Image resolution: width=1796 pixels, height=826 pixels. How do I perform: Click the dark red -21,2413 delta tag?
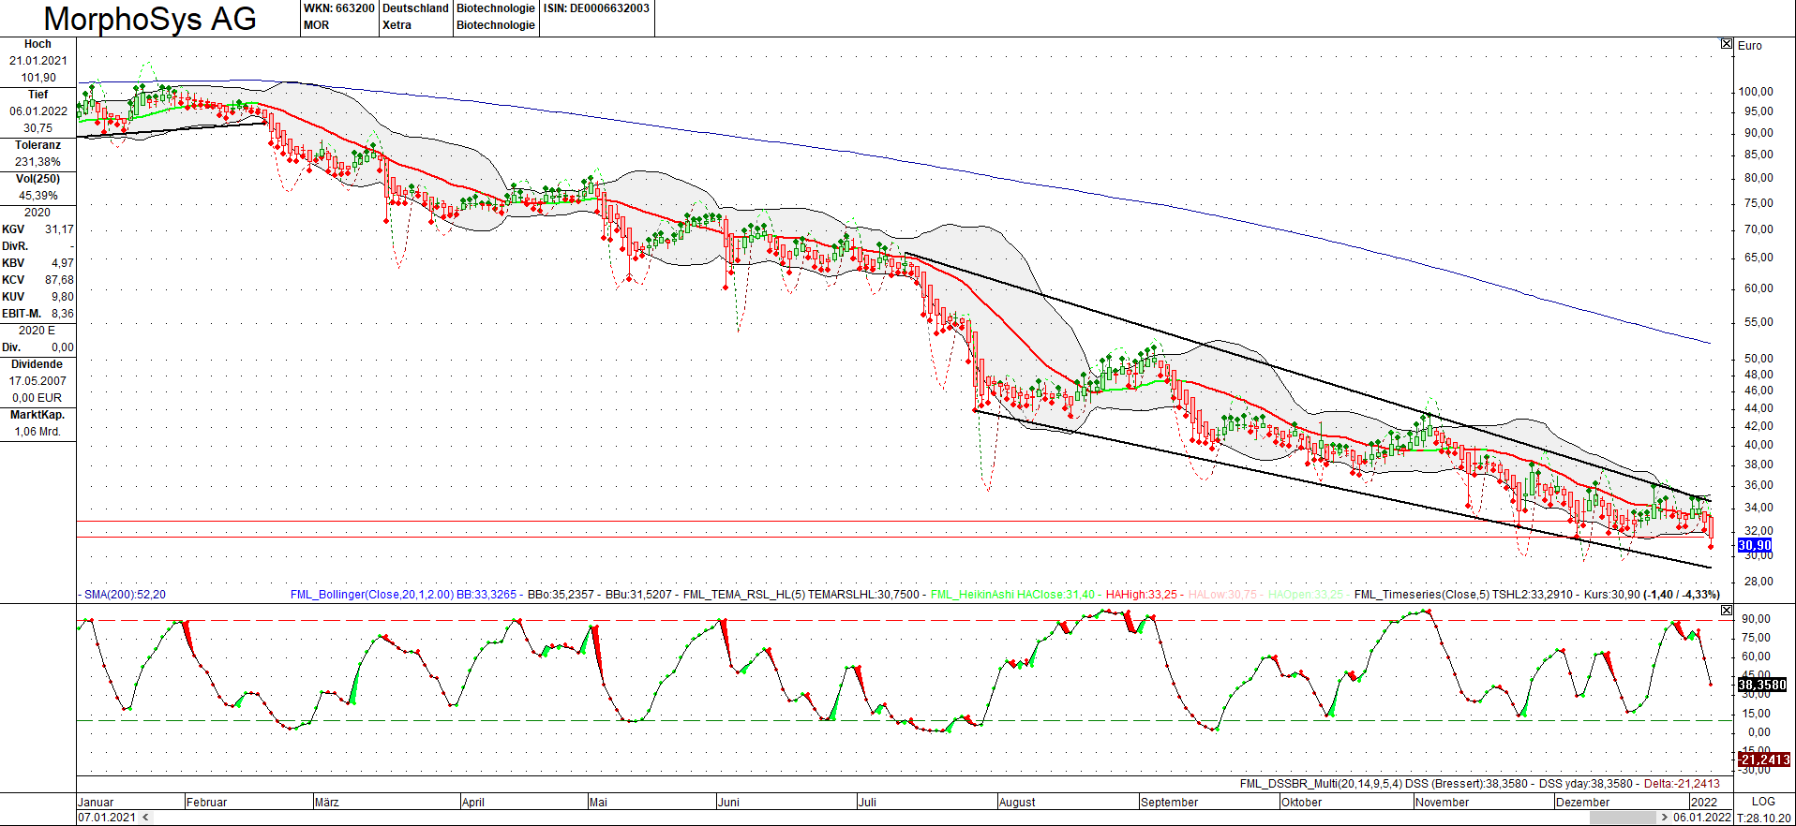(1763, 760)
